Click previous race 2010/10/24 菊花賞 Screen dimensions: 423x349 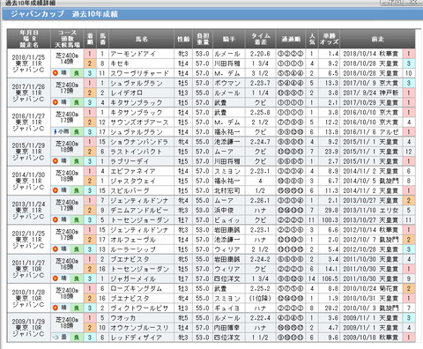(371, 289)
